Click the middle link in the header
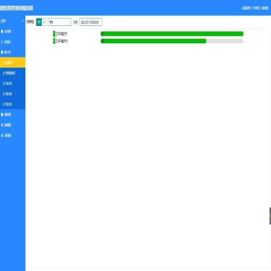The image size is (271, 271). [x=256, y=8]
